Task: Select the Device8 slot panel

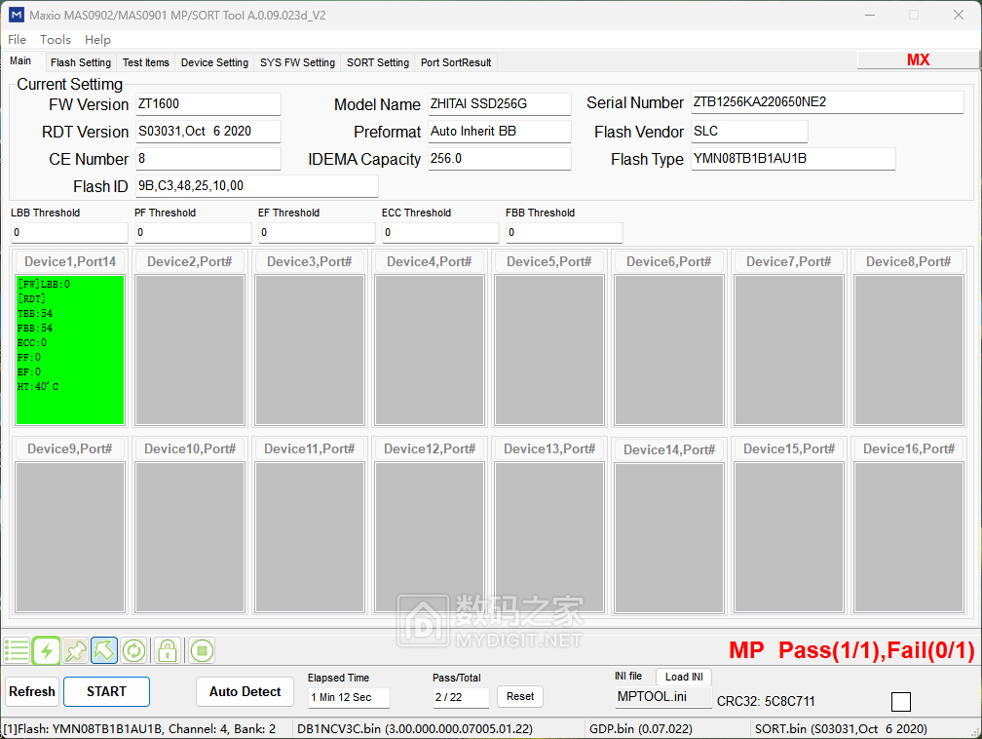Action: [x=909, y=350]
